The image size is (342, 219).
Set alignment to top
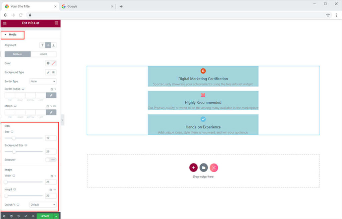[x=42, y=45]
